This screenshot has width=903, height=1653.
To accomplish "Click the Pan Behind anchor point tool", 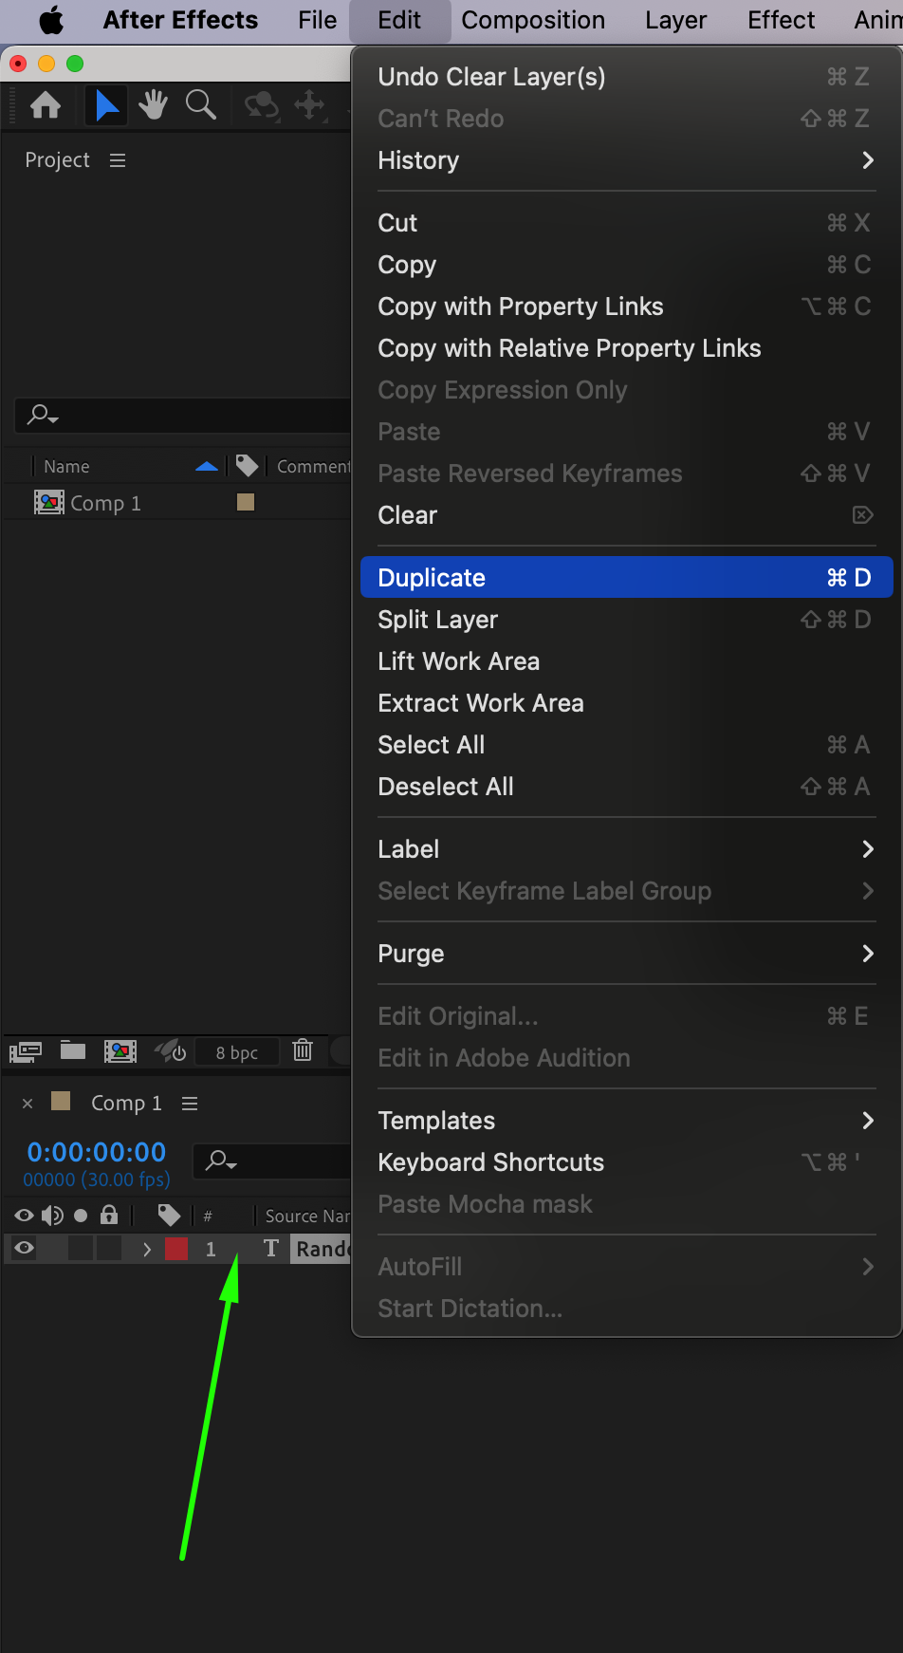I will [310, 105].
